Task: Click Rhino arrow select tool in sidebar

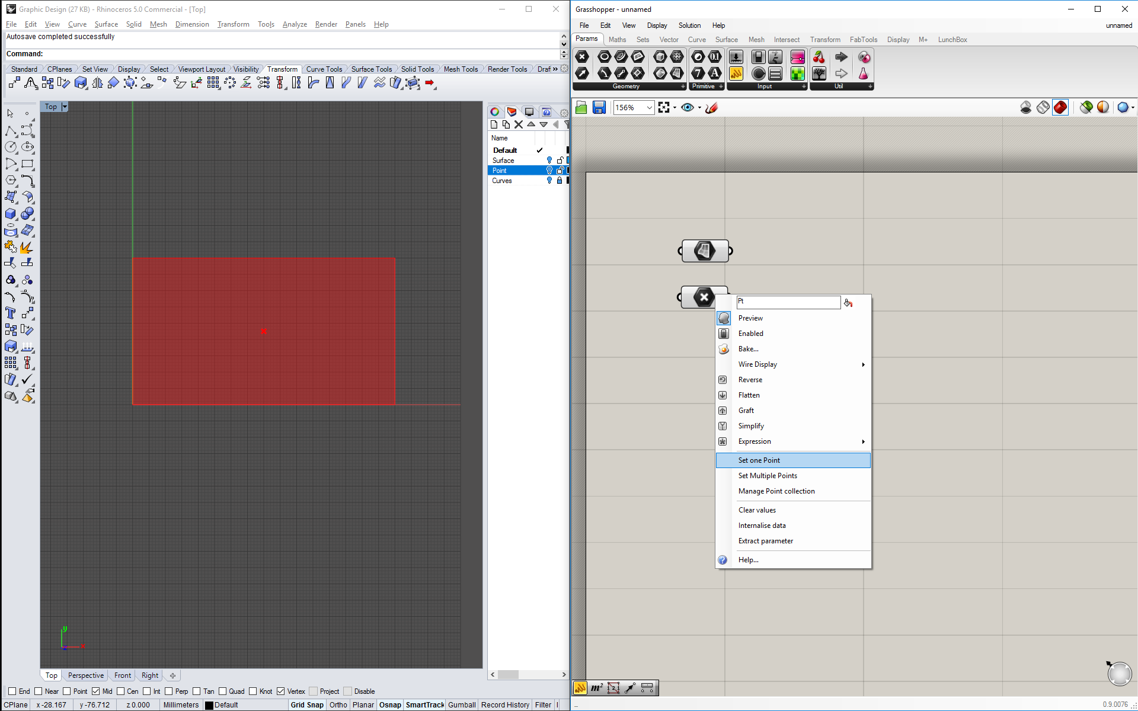Action: click(x=11, y=113)
